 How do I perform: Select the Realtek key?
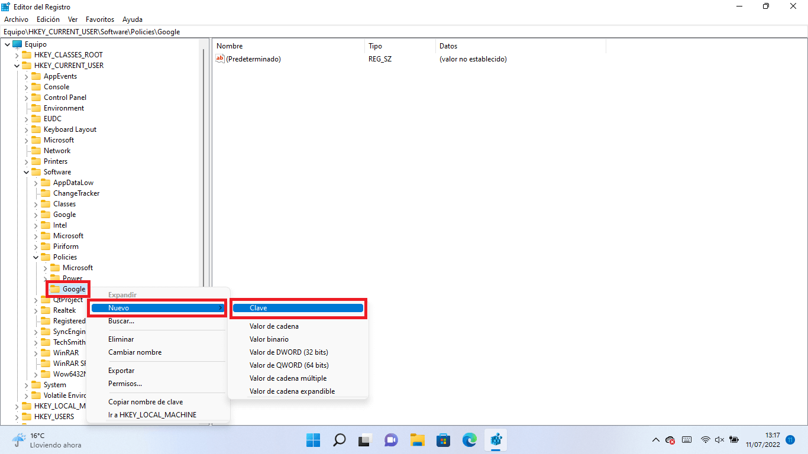pos(64,310)
